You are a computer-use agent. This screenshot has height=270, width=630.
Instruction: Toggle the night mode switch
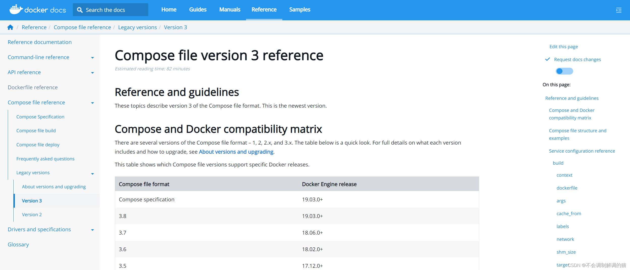tap(564, 71)
